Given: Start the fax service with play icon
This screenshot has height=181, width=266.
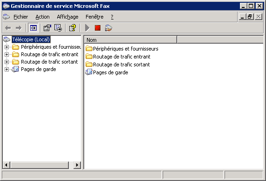Looking at the screenshot, I should pyautogui.click(x=87, y=28).
